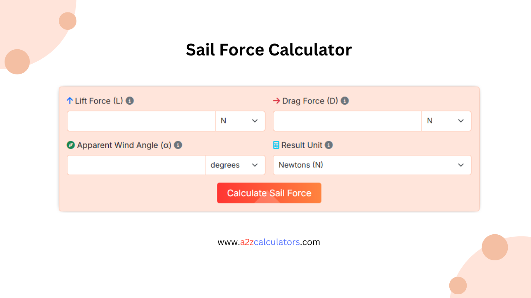The image size is (531, 298).
Task: Click the info icon next to Lift Force
Action: 129,101
